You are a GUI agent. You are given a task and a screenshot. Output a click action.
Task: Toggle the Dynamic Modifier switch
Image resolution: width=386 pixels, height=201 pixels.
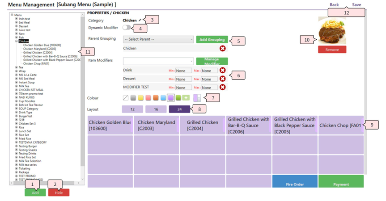(127, 28)
